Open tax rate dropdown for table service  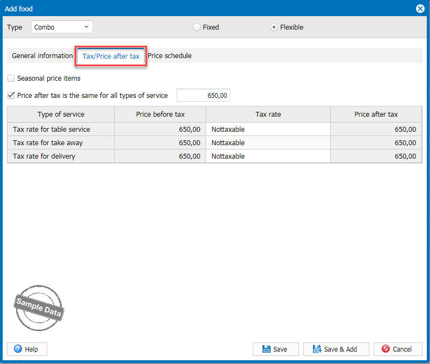pyautogui.click(x=267, y=130)
